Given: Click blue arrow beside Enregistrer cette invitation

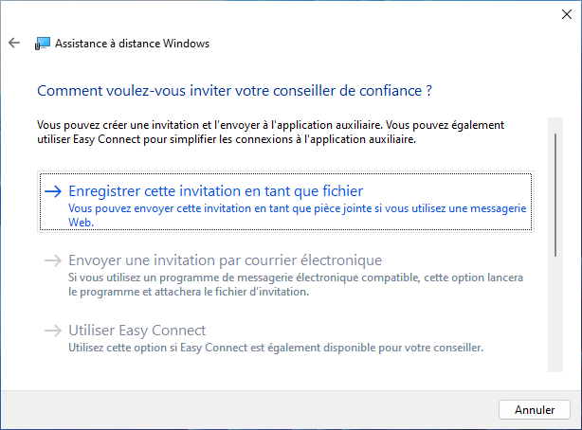Looking at the screenshot, I should tap(53, 191).
